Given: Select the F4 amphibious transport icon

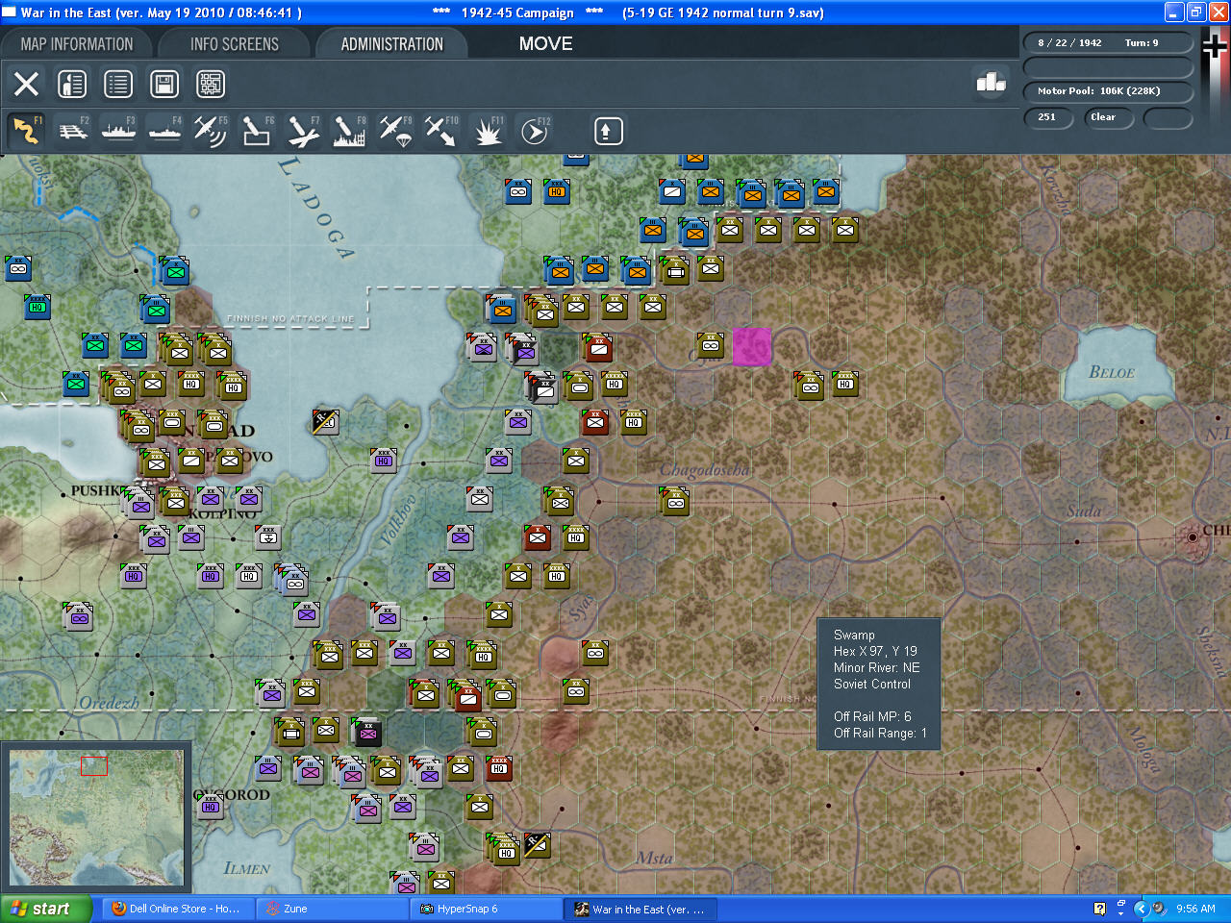Looking at the screenshot, I should tap(164, 131).
